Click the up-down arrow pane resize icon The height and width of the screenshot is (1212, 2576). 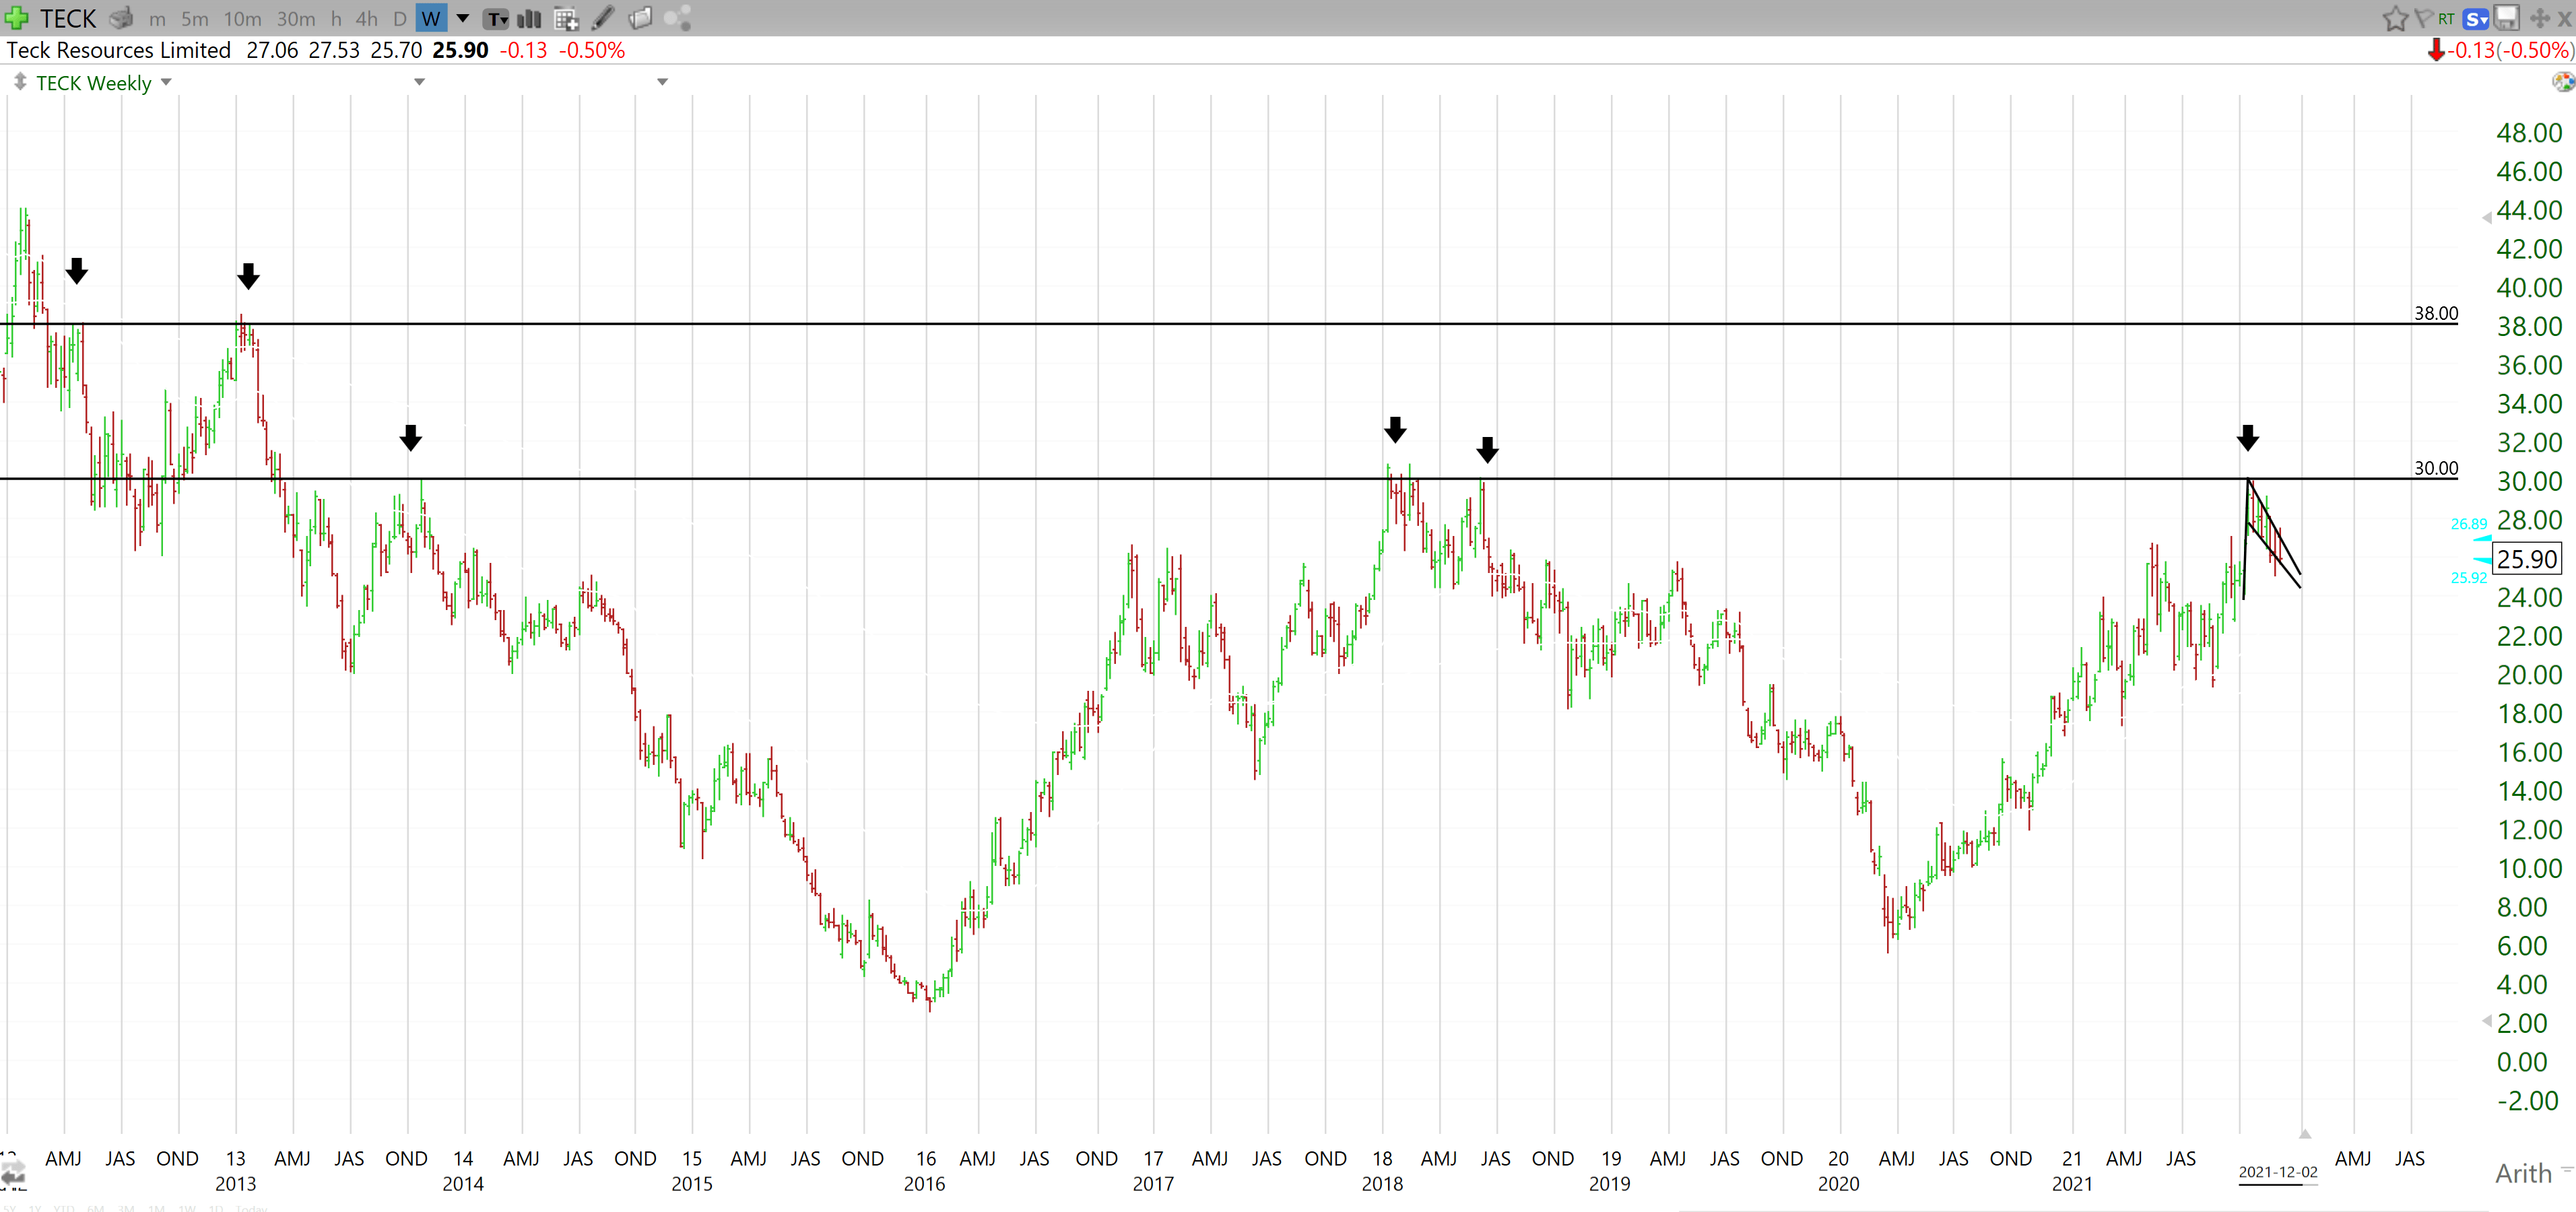click(x=19, y=82)
